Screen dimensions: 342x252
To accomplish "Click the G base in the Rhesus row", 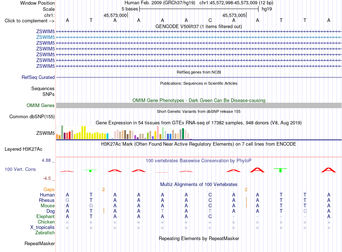I will click(67, 200).
